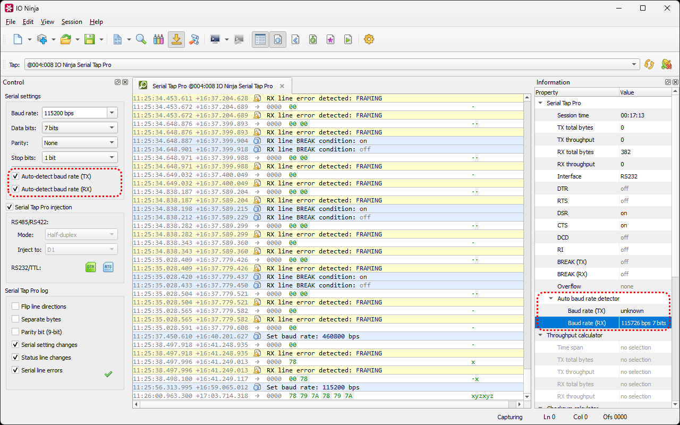Disable Serial line errors logging checkbox

(x=15, y=370)
